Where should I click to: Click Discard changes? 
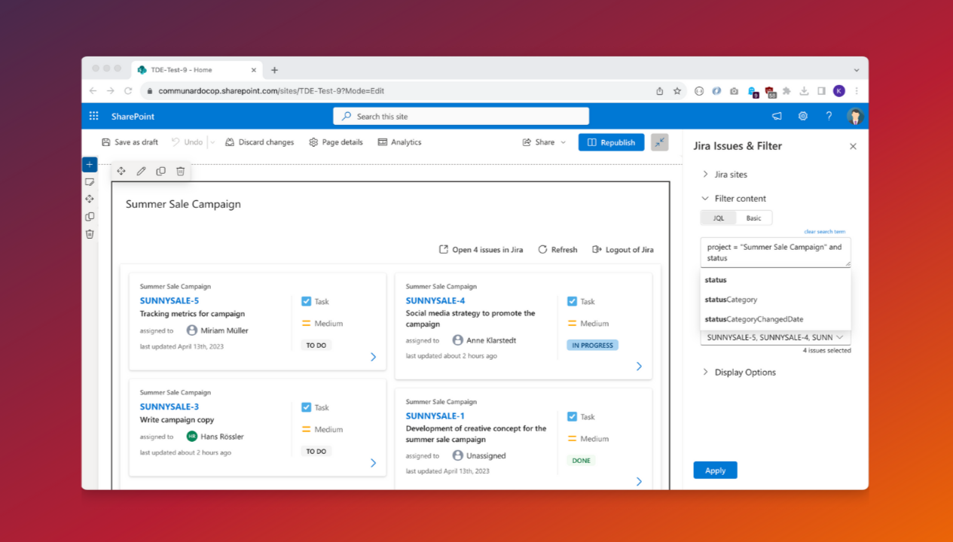pyautogui.click(x=260, y=142)
